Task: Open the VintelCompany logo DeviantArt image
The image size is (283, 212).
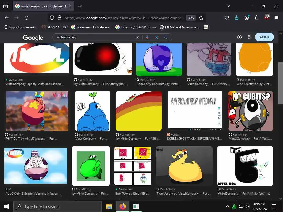Action: click(x=36, y=58)
